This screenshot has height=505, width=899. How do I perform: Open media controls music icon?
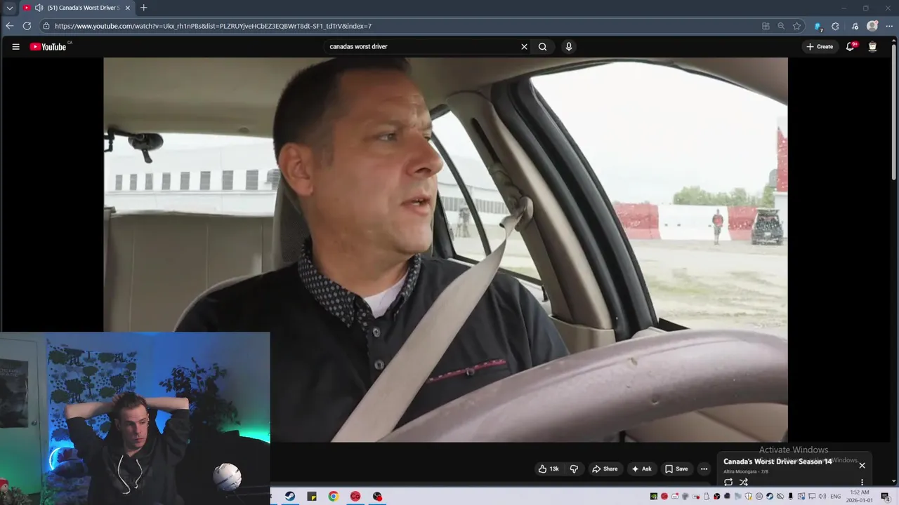(x=854, y=26)
